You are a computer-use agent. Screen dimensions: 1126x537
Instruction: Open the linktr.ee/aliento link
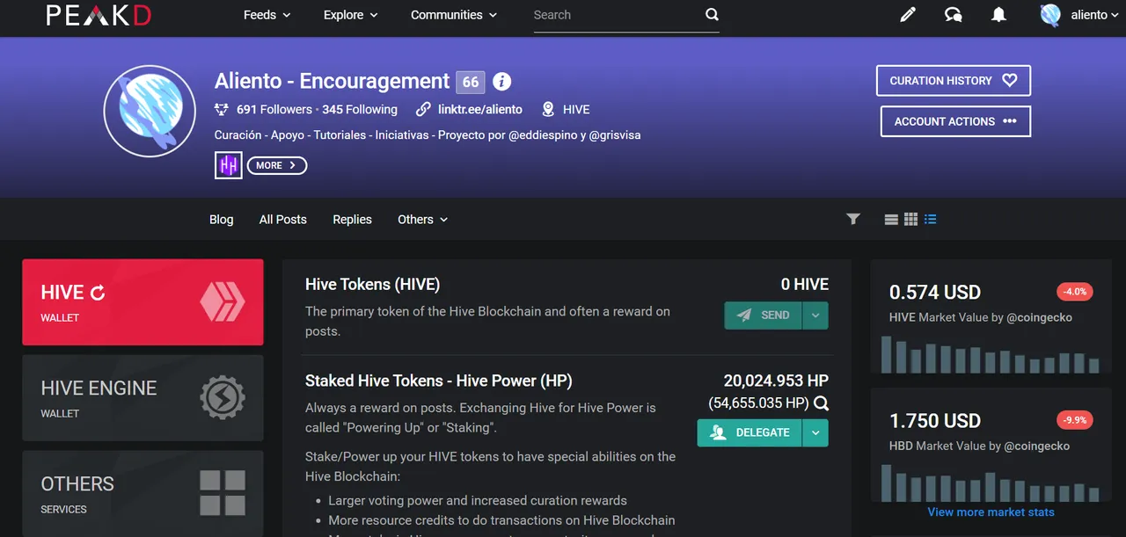pos(480,110)
